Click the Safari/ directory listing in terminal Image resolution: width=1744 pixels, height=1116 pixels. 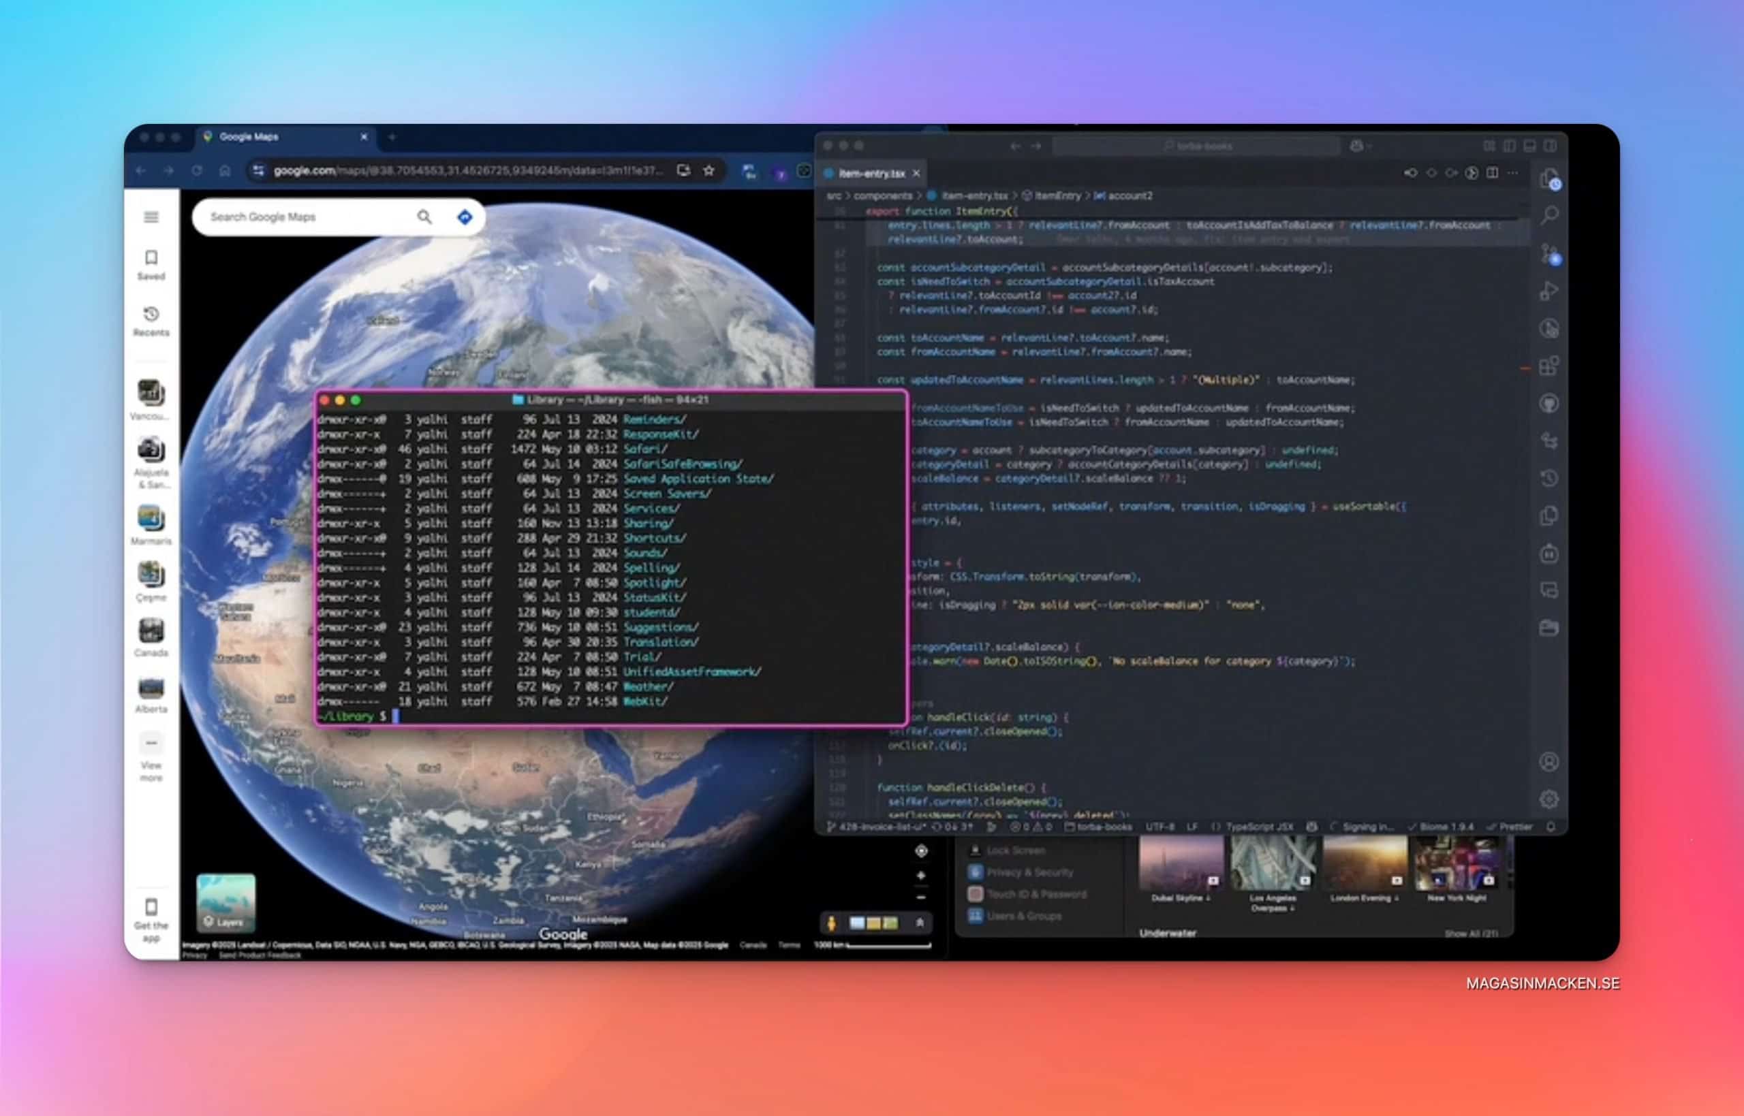(645, 449)
